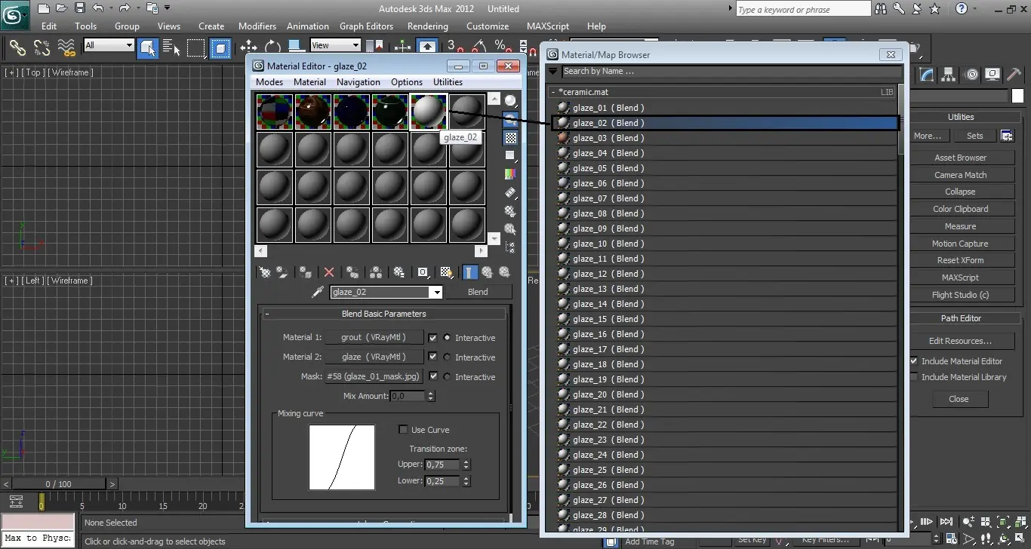Click the Show End Result icon
The image size is (1031, 549).
469,272
